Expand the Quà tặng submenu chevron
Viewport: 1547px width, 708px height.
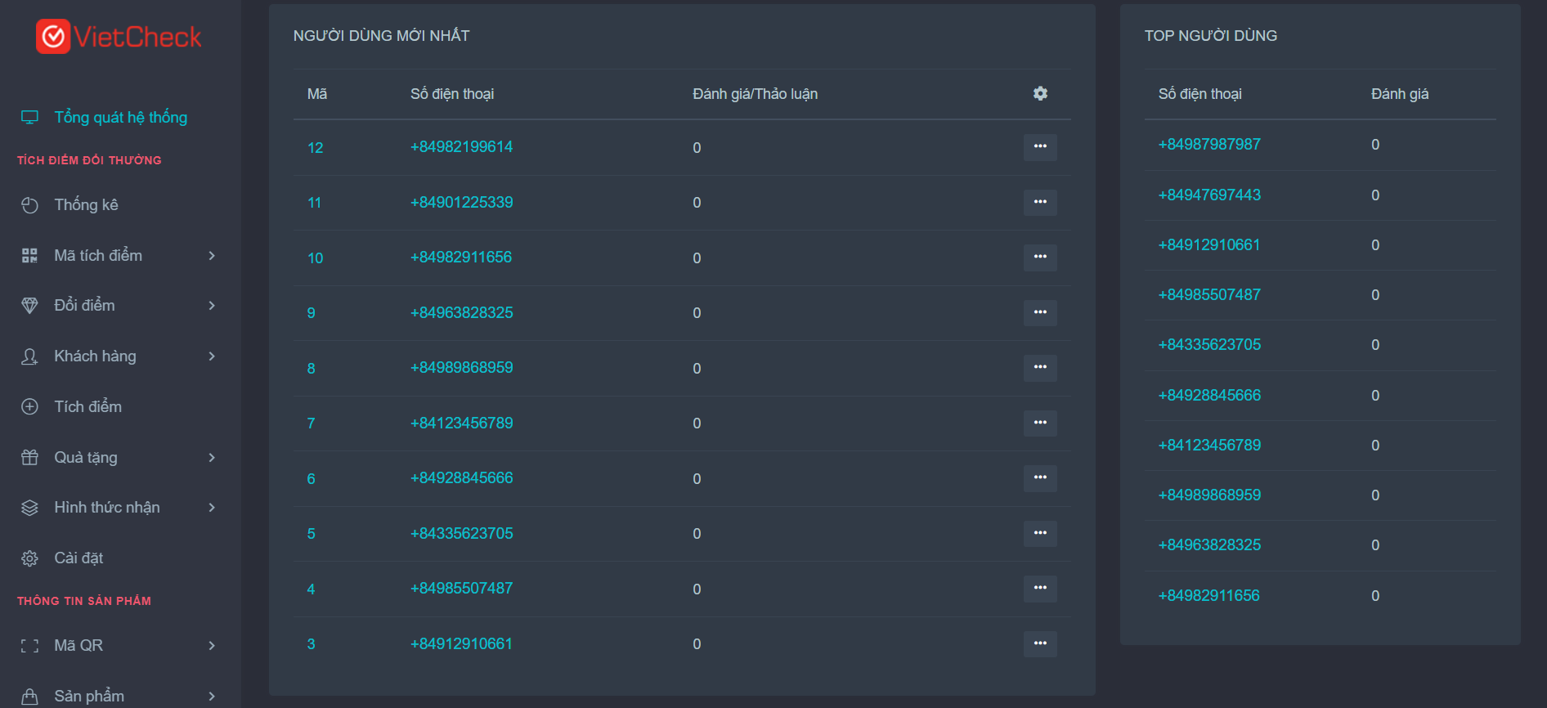(x=212, y=458)
